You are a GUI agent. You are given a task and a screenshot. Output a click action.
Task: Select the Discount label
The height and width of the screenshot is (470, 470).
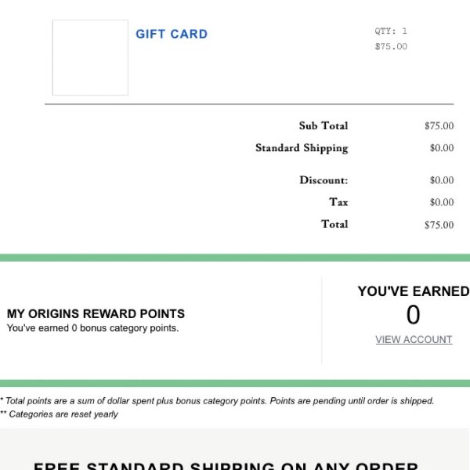click(x=324, y=180)
